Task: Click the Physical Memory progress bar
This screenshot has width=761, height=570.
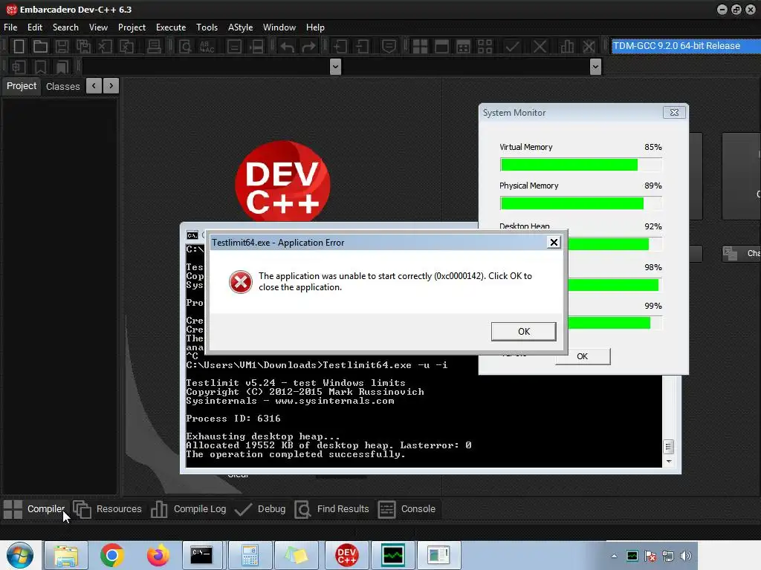Action: pos(580,203)
